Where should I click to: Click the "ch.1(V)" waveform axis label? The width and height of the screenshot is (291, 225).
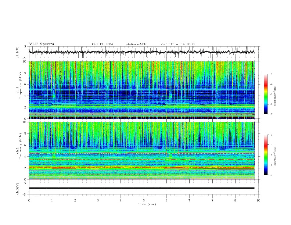[18, 52]
